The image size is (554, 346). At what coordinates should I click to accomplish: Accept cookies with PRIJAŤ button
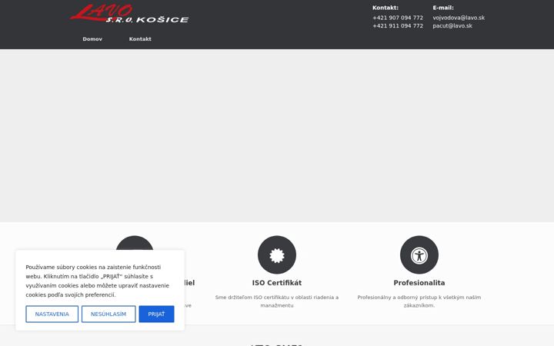coord(156,314)
